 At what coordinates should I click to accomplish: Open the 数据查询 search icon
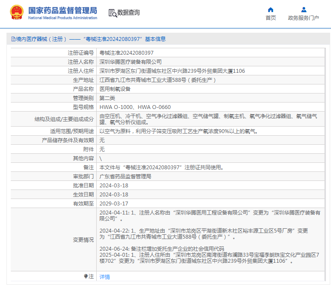(113, 13)
